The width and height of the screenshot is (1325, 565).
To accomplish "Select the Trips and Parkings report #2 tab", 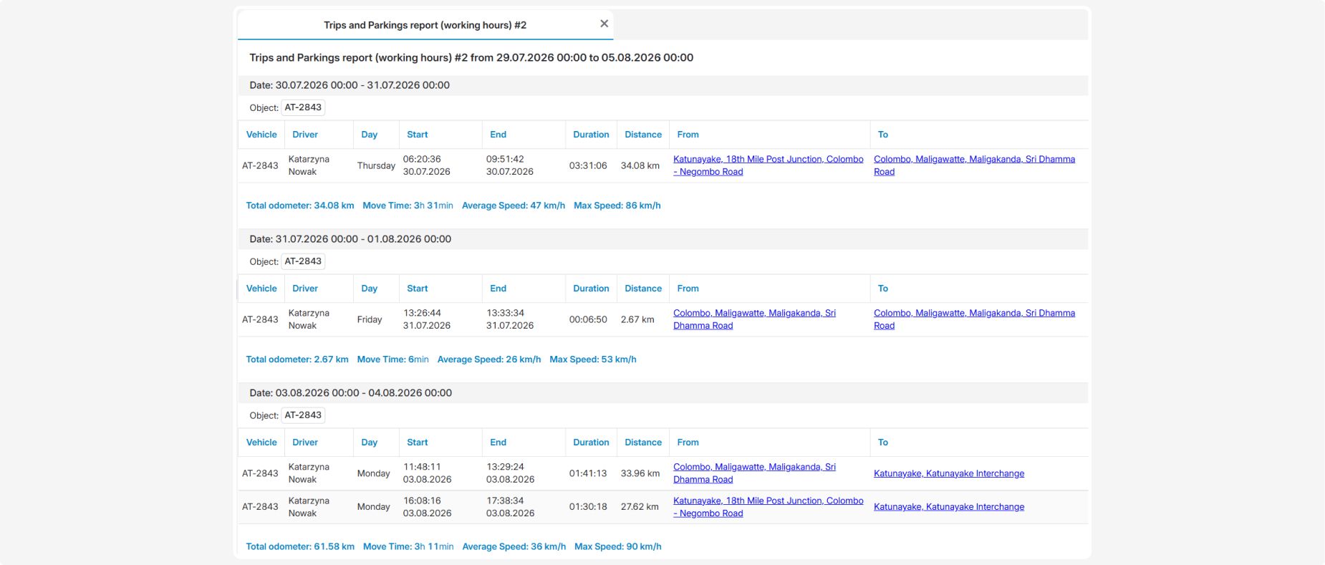I will click(x=425, y=25).
